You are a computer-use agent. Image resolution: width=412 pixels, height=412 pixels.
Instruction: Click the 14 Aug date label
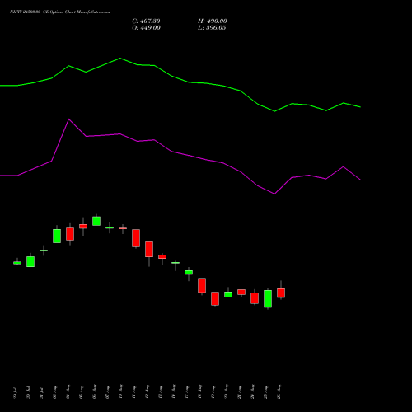coord(173,392)
